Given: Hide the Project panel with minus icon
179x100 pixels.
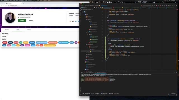Looking at the screenshot, I should point(100,8).
